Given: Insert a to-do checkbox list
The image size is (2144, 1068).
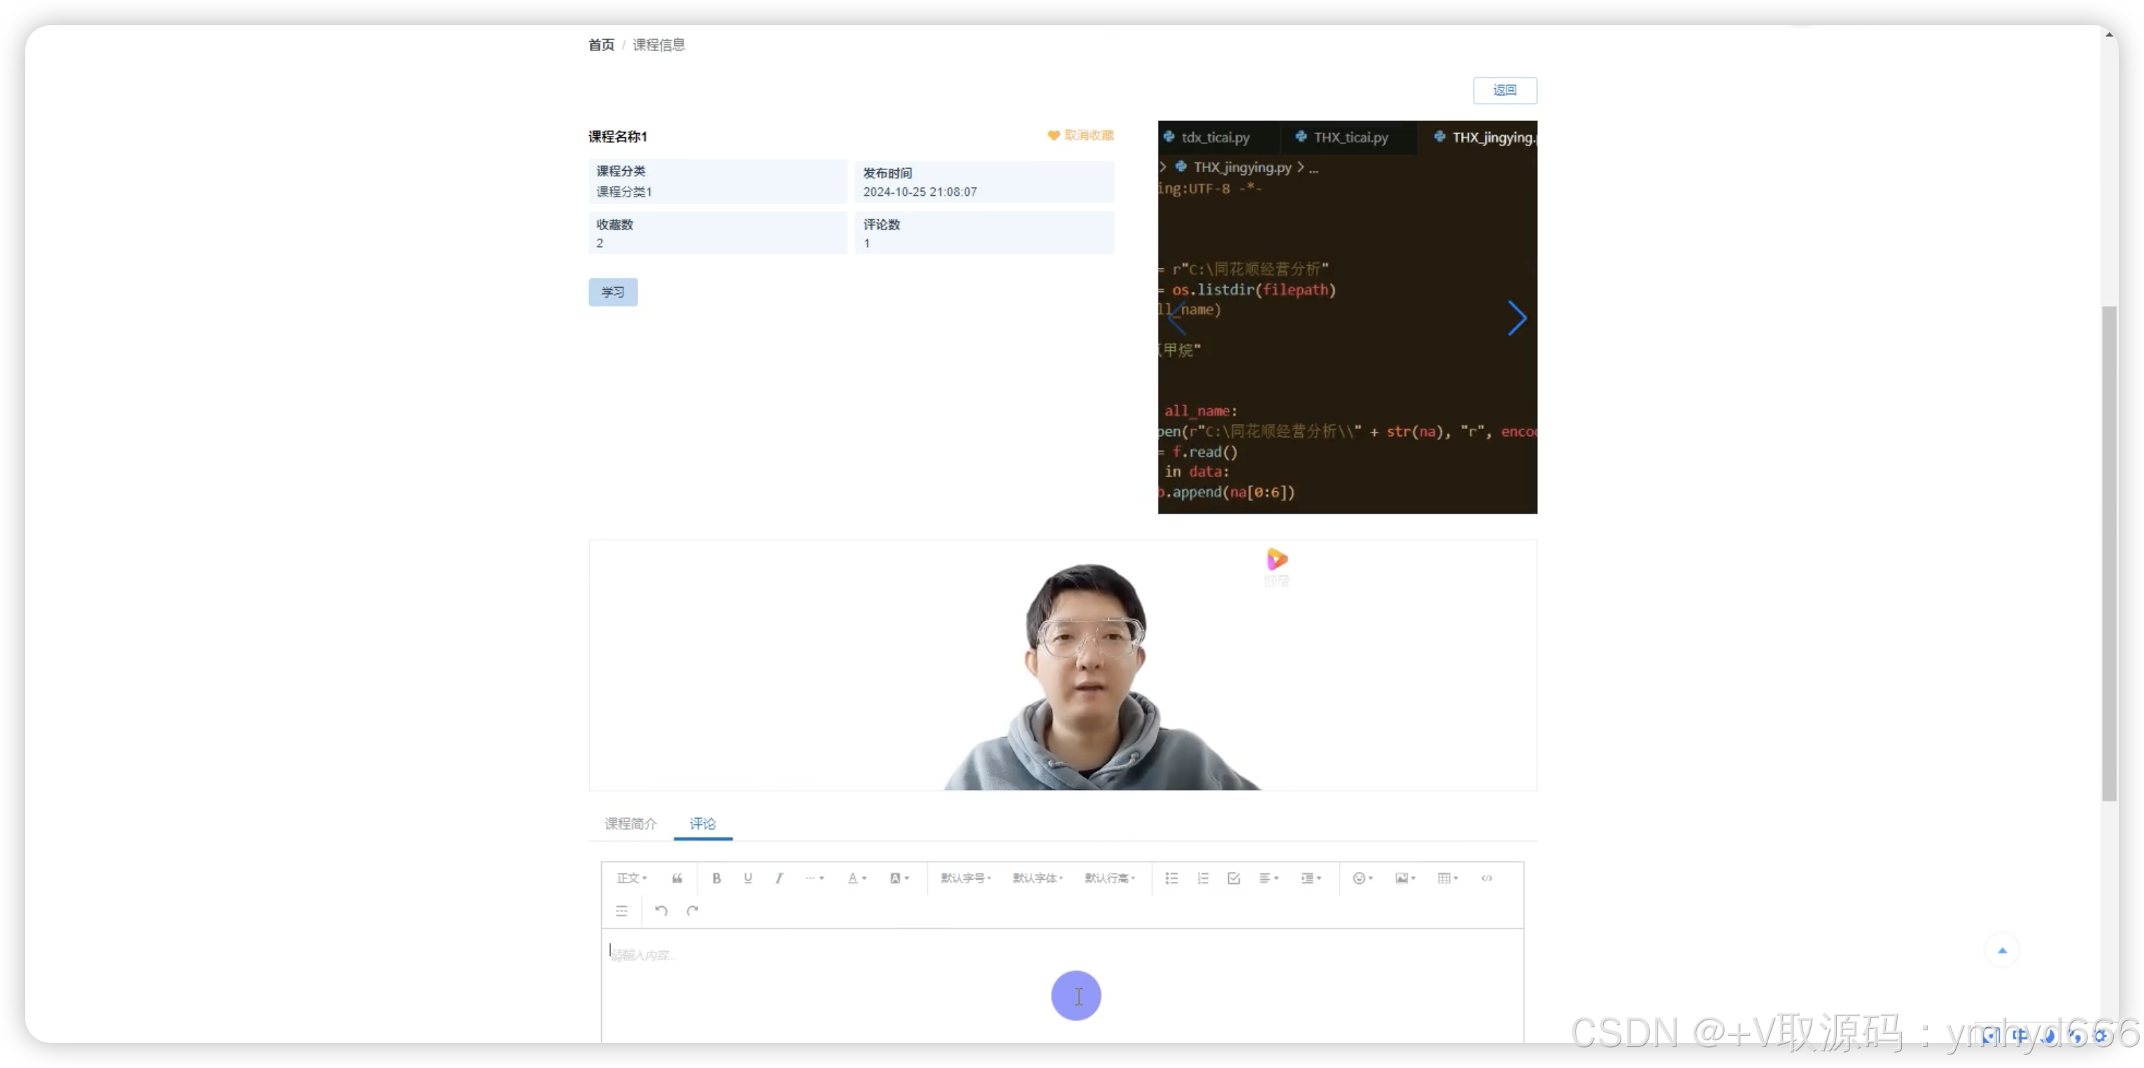Looking at the screenshot, I should 1234,878.
